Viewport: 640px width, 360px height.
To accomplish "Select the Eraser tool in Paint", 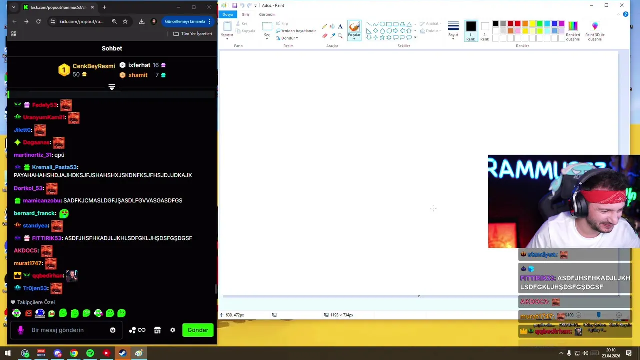I will [324, 35].
